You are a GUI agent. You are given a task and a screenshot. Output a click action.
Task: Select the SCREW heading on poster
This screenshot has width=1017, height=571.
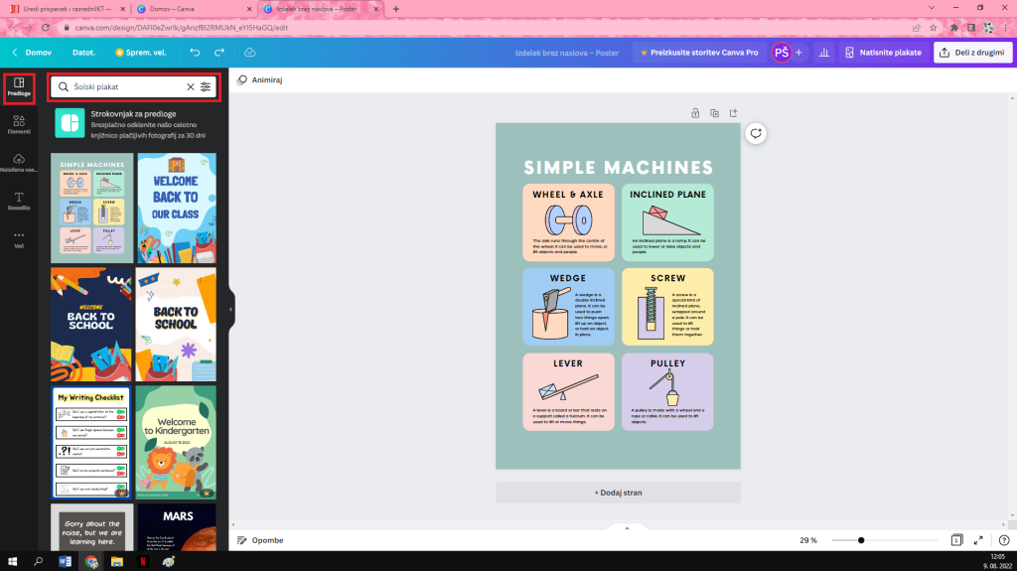(x=667, y=278)
